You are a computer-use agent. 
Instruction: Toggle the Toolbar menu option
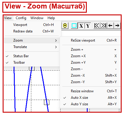click(x=32, y=63)
